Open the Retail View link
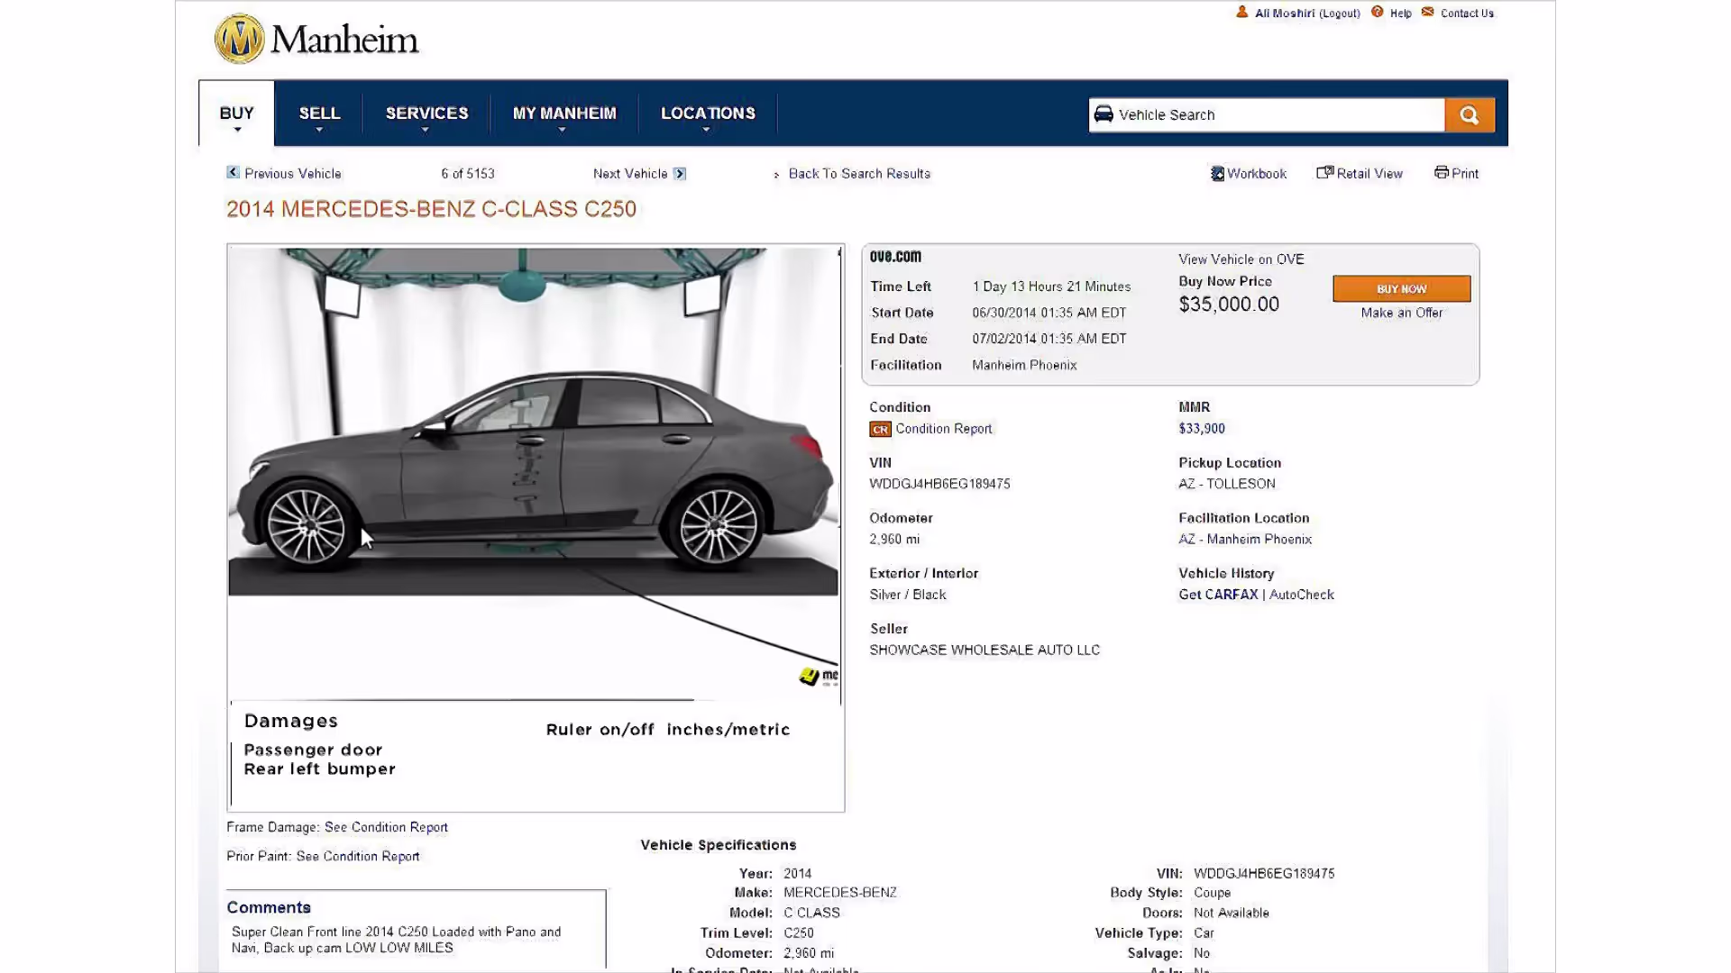Image resolution: width=1731 pixels, height=973 pixels. [1369, 174]
